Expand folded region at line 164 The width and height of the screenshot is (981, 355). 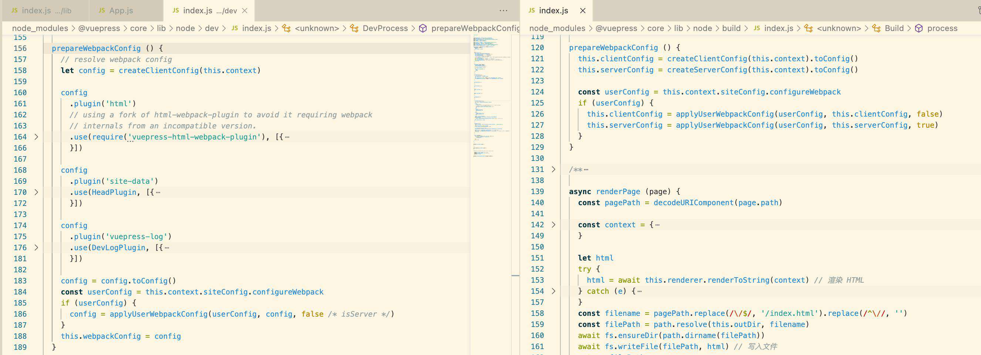[x=36, y=137]
